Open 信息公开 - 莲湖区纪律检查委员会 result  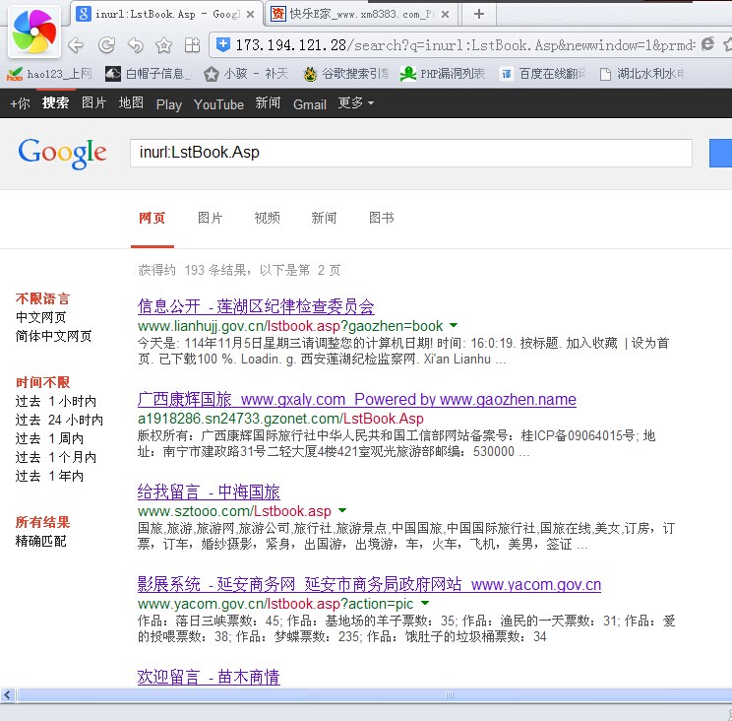(256, 307)
